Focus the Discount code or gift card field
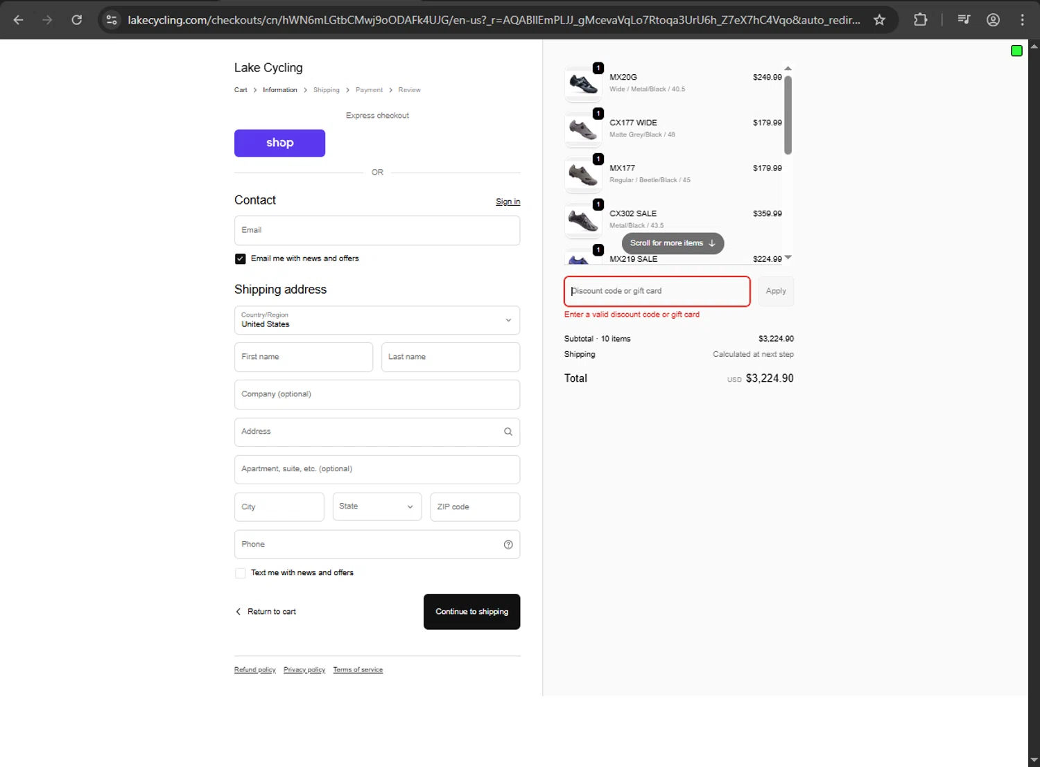Image resolution: width=1040 pixels, height=767 pixels. [657, 291]
